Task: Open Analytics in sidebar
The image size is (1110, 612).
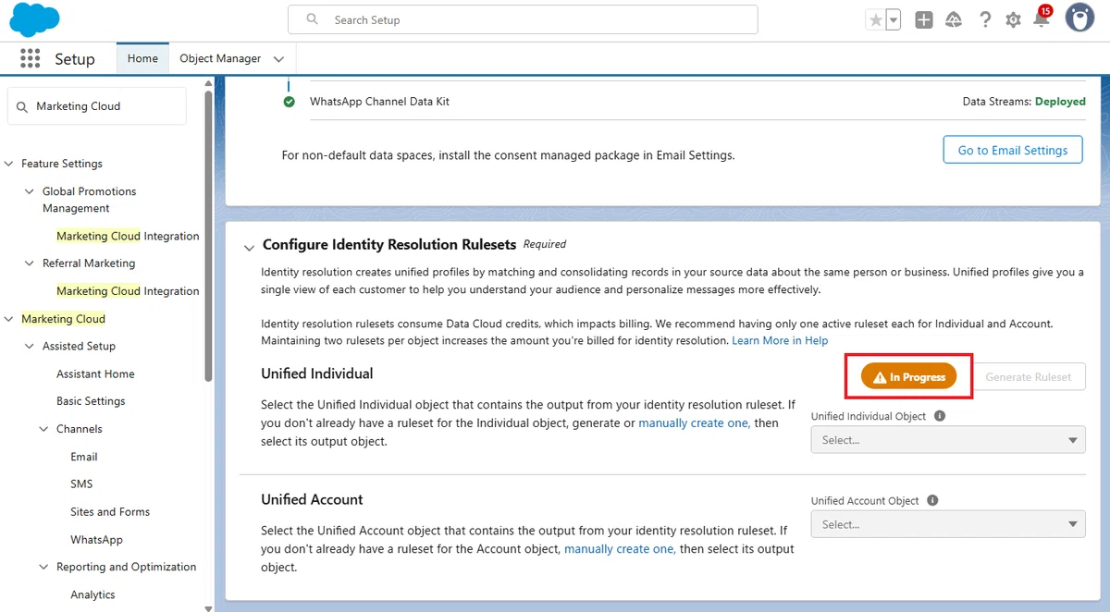Action: tap(92, 594)
